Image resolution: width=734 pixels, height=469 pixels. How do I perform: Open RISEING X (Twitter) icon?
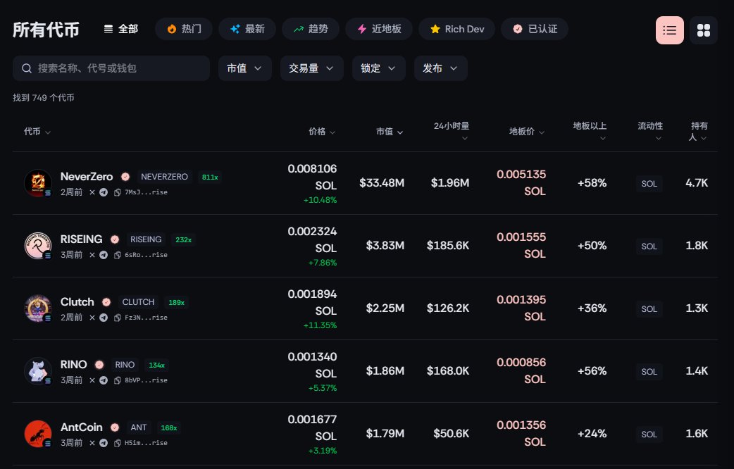[x=92, y=255]
